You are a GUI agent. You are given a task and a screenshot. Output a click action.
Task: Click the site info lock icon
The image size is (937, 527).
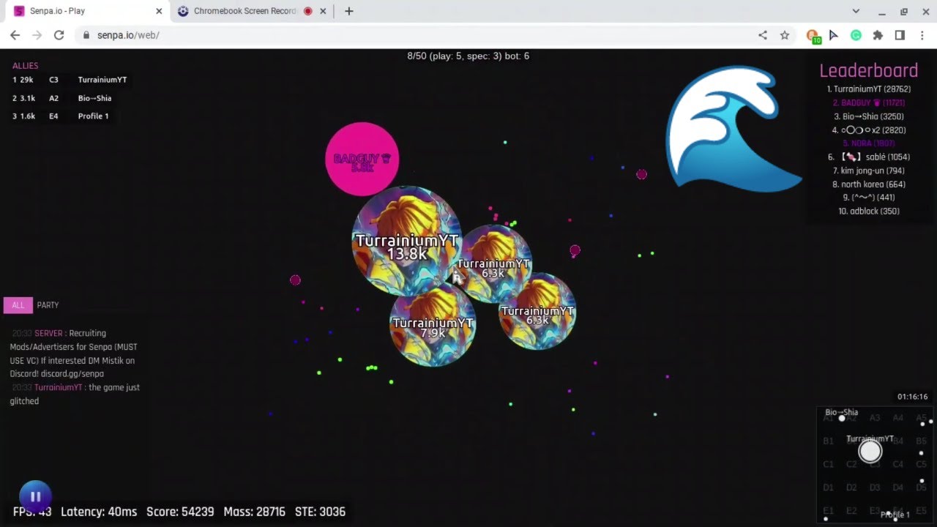(86, 35)
